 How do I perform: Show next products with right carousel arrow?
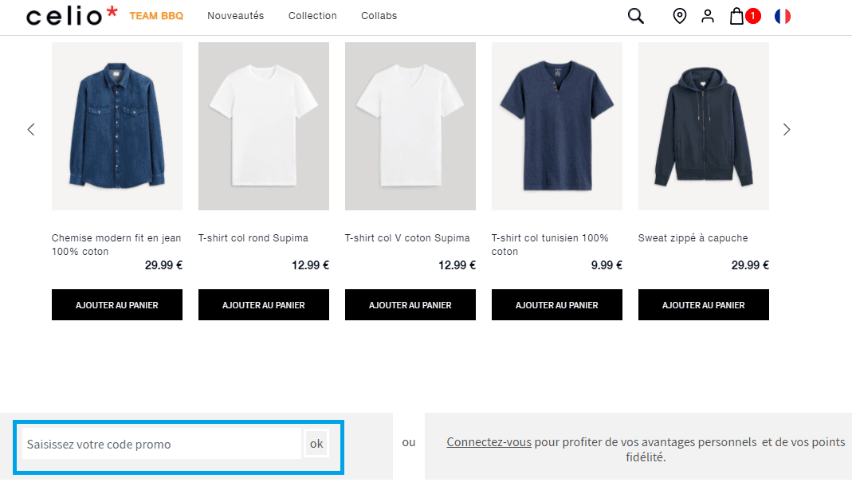pyautogui.click(x=787, y=128)
